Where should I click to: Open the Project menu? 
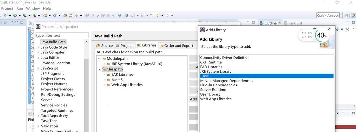pos(7,8)
